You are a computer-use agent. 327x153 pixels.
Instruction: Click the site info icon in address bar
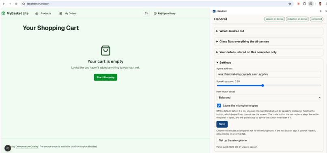[24, 4]
